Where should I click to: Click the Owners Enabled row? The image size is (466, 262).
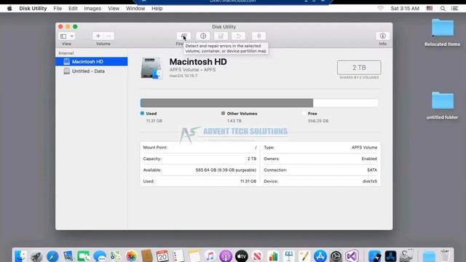click(x=320, y=159)
